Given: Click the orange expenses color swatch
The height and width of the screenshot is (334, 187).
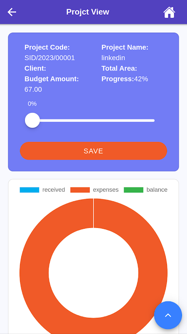Looking at the screenshot, I should [80, 190].
